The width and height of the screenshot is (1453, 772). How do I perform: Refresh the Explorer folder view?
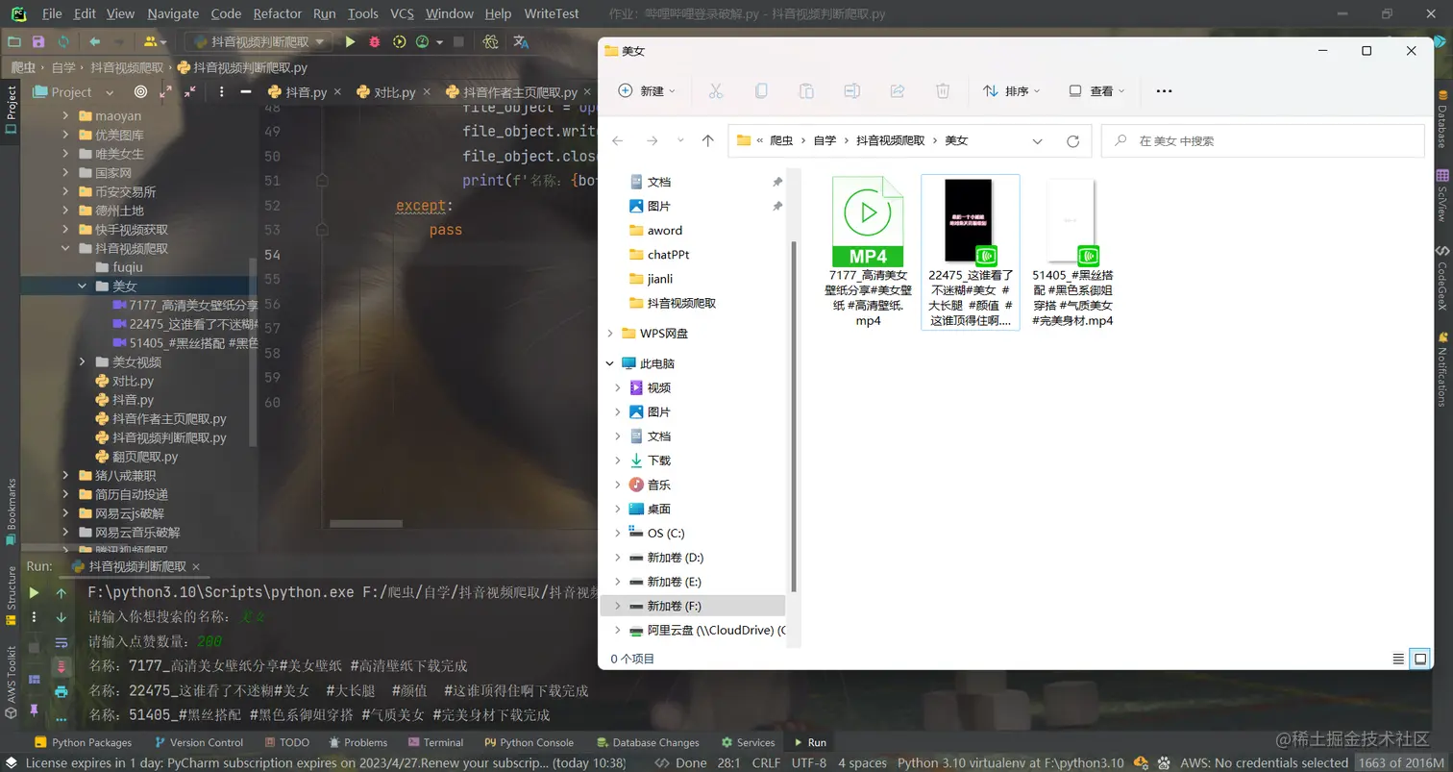coord(1073,141)
